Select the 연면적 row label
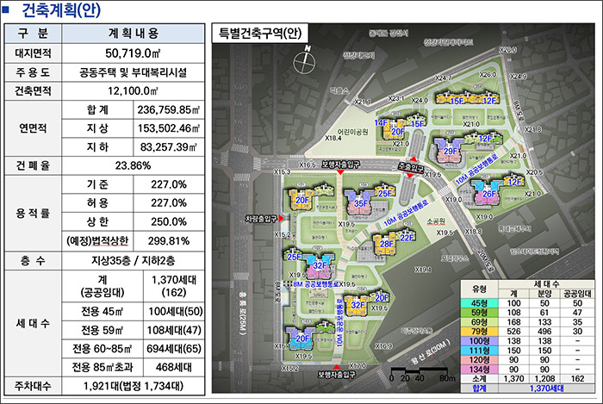 pyautogui.click(x=33, y=128)
